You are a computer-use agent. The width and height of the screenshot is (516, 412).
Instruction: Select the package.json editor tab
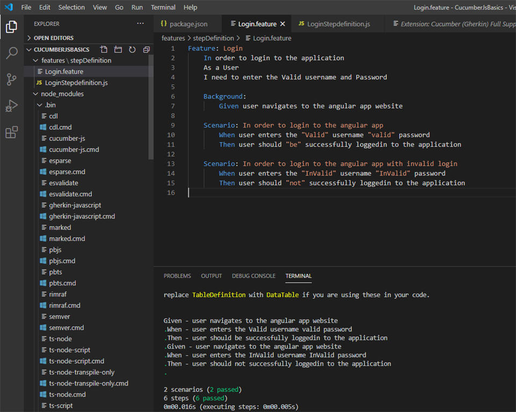coord(188,24)
